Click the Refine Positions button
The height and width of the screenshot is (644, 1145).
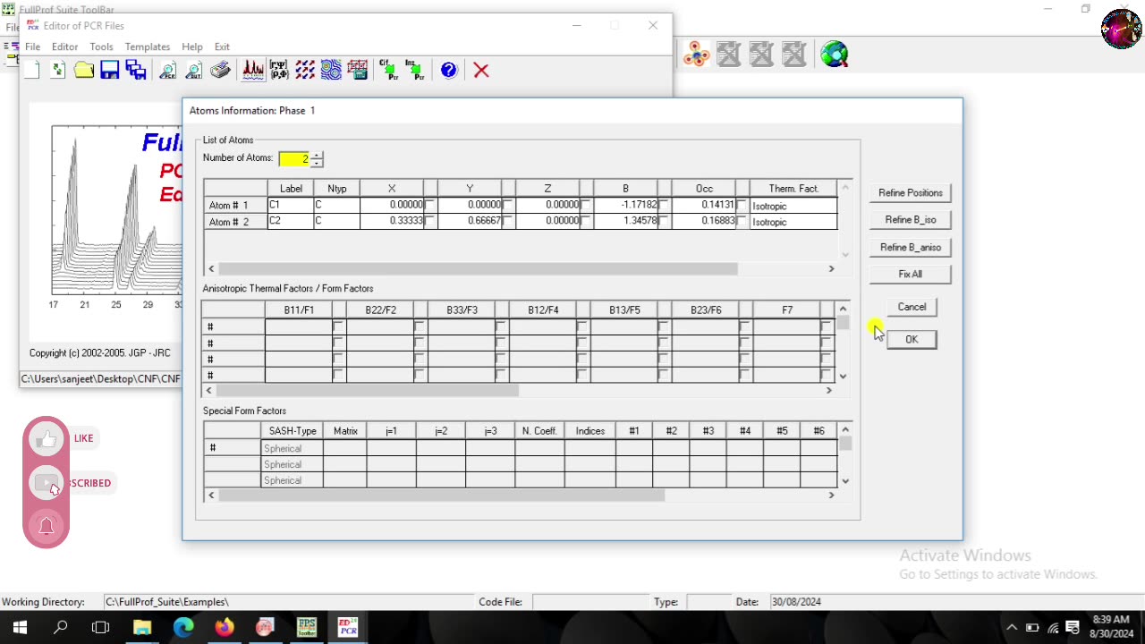tap(911, 192)
